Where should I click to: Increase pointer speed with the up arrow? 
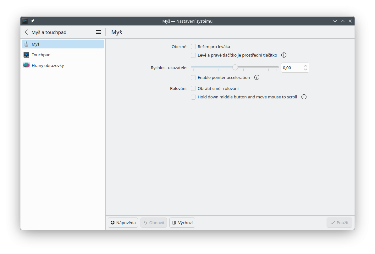point(306,66)
